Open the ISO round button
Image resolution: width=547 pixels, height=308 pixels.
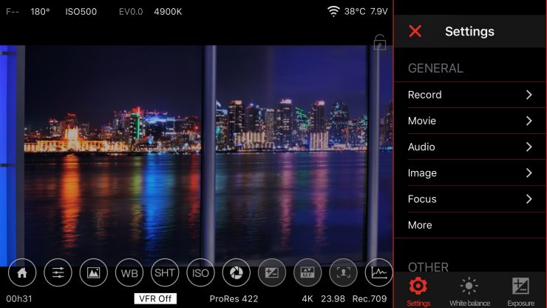click(x=200, y=273)
